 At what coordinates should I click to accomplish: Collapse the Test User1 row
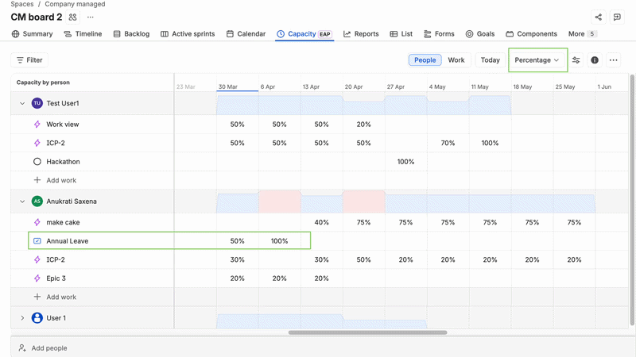tap(22, 103)
